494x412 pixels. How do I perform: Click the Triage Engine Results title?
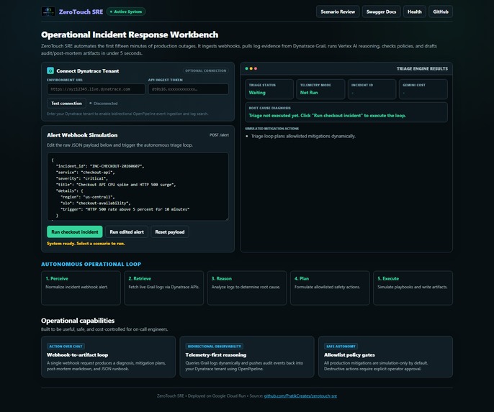click(422, 68)
